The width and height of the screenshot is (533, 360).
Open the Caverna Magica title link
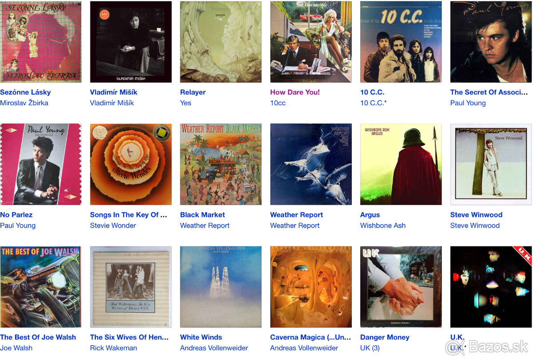(311, 337)
